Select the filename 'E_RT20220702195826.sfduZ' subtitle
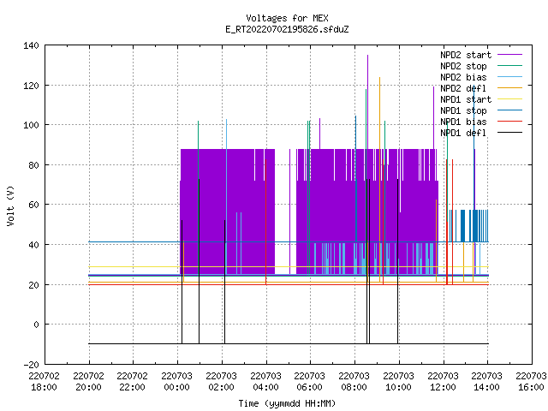The image size is (548, 411). click(x=287, y=29)
